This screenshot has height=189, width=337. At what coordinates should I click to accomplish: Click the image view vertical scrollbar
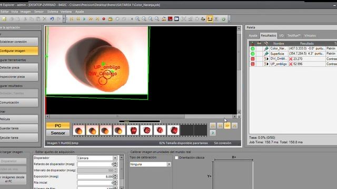[239, 70]
